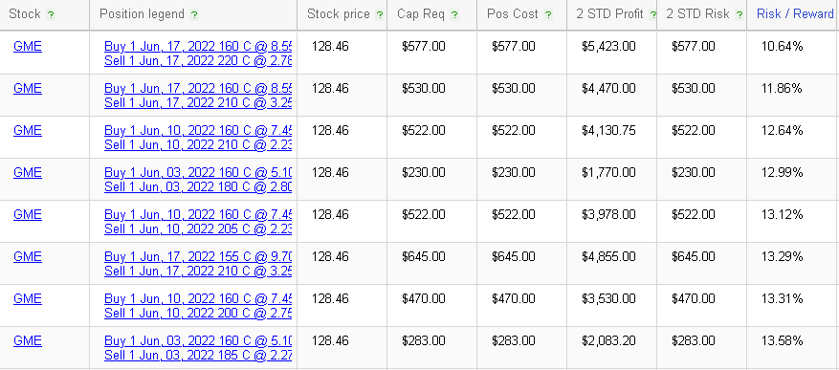Open Sell 1 Jun 03 185 C leg
Image resolution: width=839 pixels, height=370 pixels.
point(198,355)
